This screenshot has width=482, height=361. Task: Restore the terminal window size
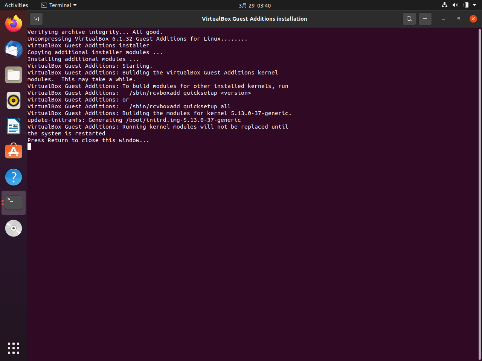click(x=458, y=19)
